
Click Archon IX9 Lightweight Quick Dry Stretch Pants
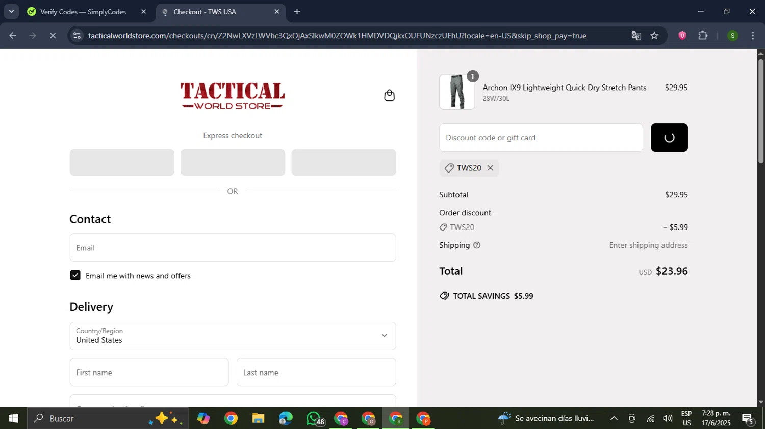tap(565, 88)
